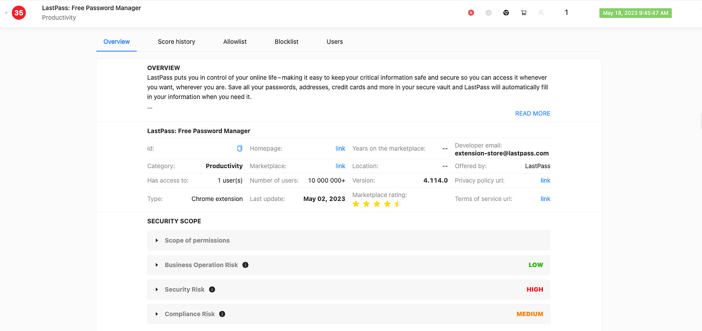
Task: Click the info icon next to Business Operation Risk
Action: click(x=245, y=265)
